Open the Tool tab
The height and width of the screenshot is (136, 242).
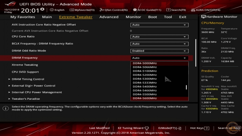168,17
